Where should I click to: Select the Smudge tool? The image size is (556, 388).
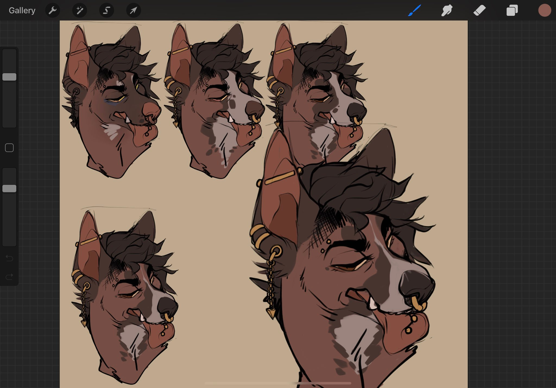click(447, 11)
